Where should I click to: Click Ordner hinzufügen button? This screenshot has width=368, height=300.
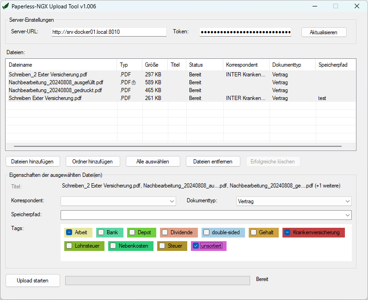tap(93, 162)
